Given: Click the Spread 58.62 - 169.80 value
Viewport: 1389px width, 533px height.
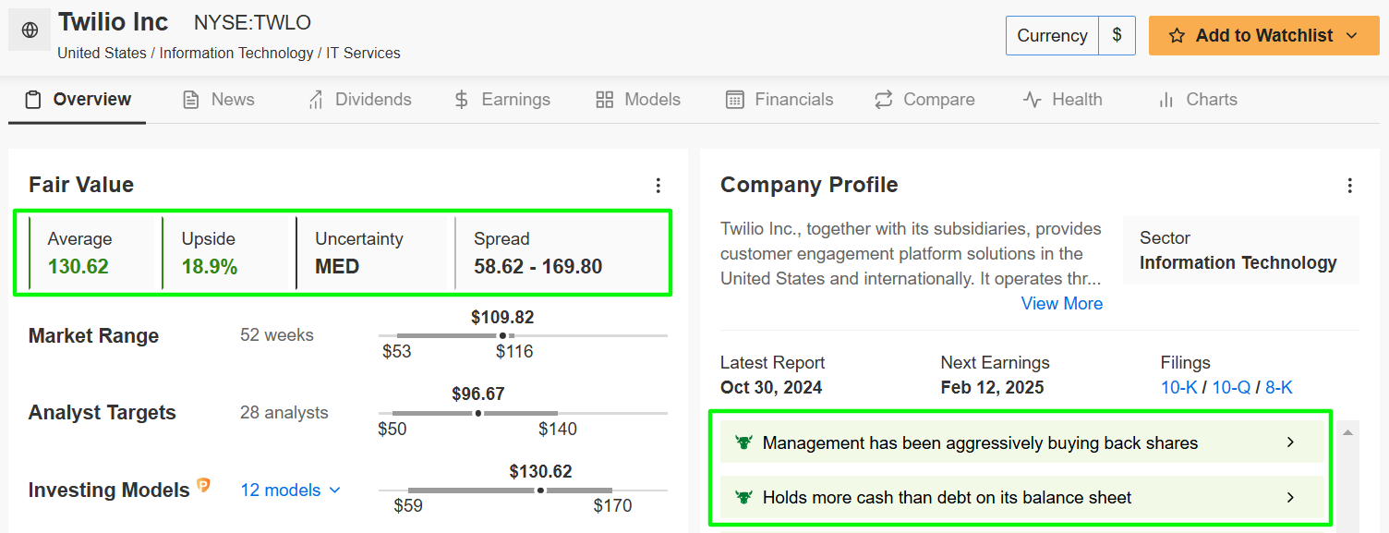Looking at the screenshot, I should coord(538,268).
